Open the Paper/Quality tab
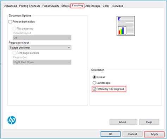The height and width of the screenshot is (139, 167). tap(51, 6)
